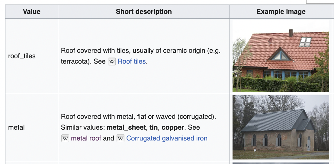The width and height of the screenshot is (334, 164).
Task: Click the bold tin value text
Action: 153,128
